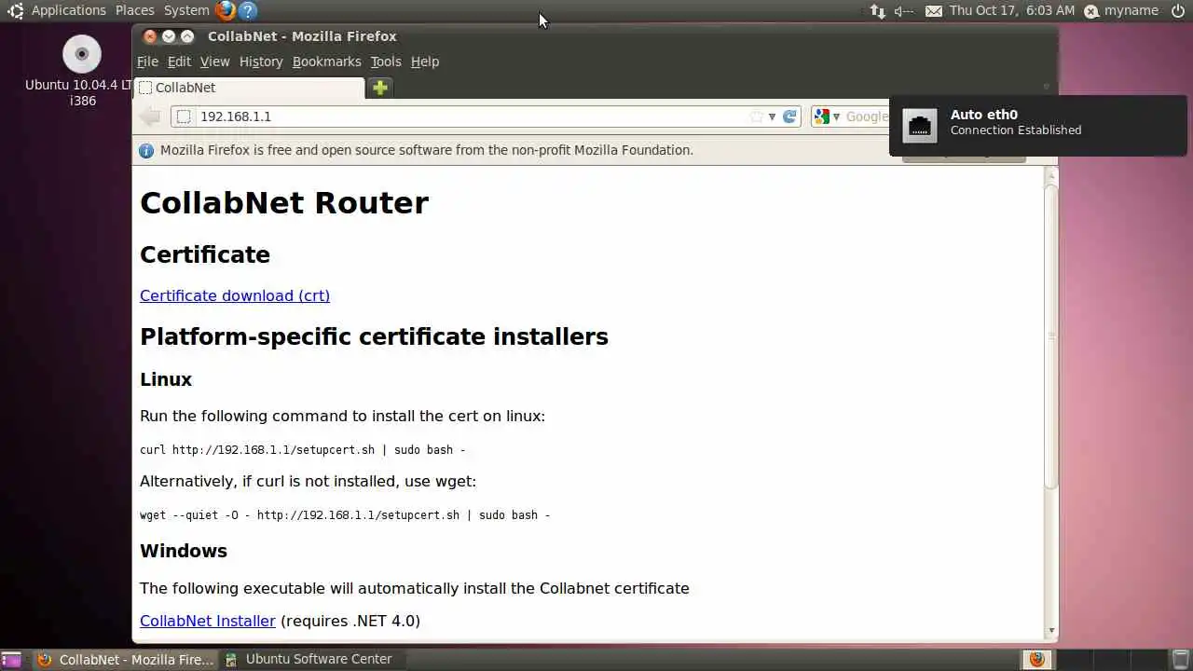Click Firefox workspace icon at bottom right

point(1036,660)
